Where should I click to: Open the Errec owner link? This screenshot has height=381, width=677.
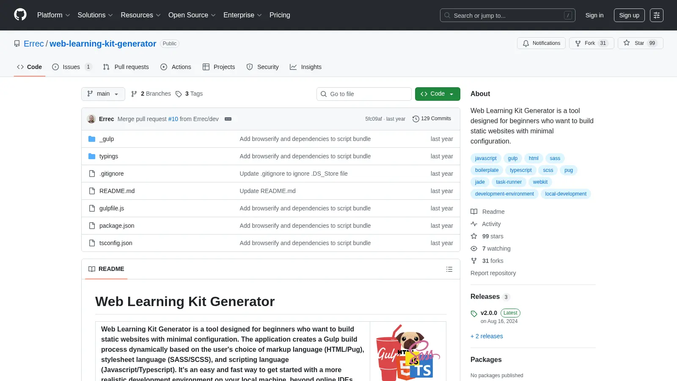tap(34, 44)
